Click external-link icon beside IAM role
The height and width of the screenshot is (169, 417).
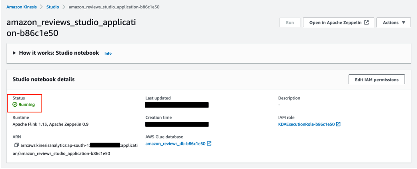[338, 124]
